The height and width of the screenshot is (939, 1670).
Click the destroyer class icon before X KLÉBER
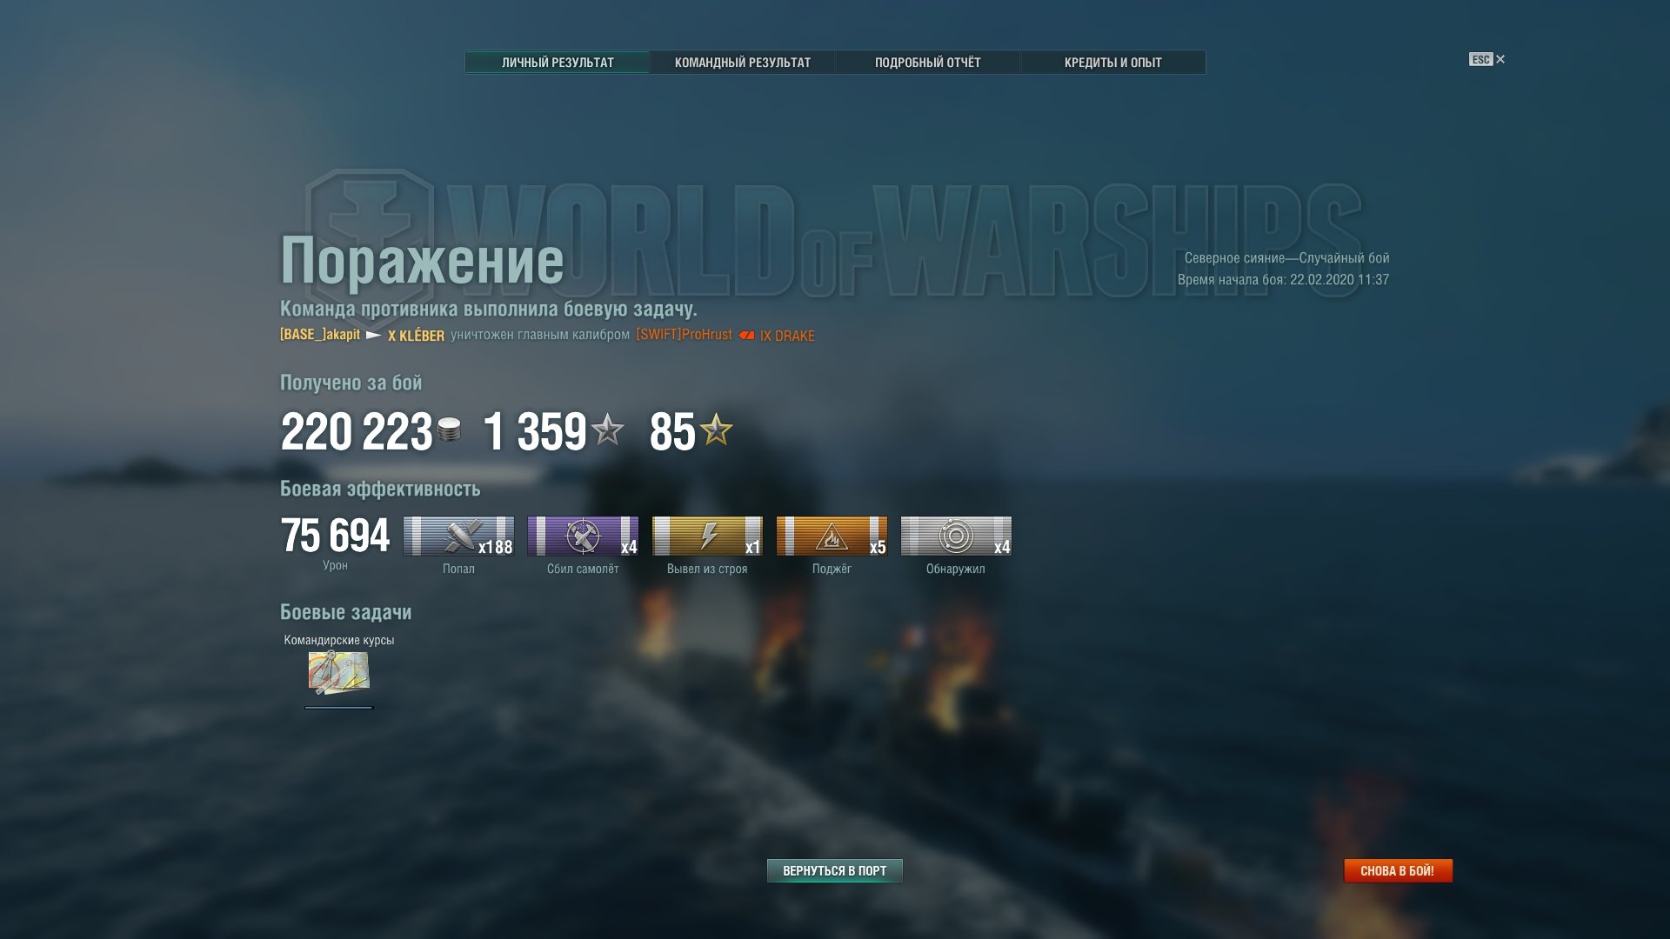point(373,335)
